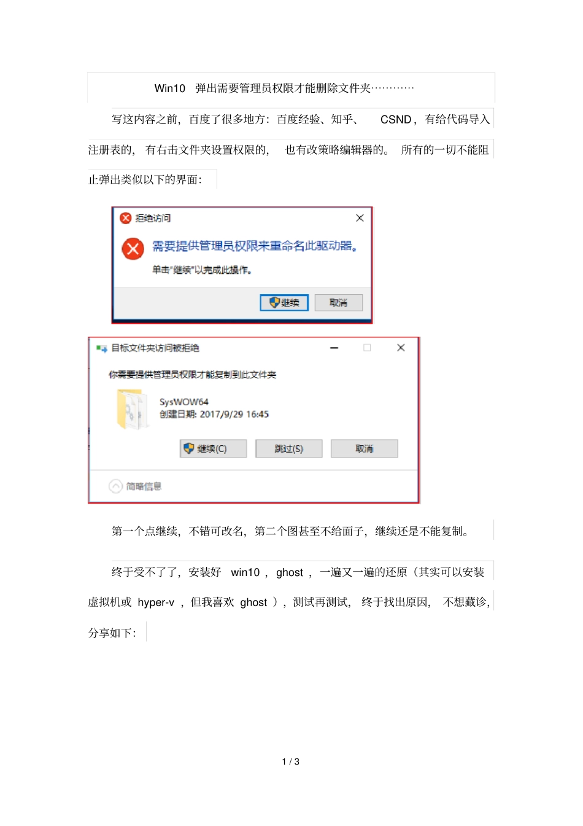This screenshot has width=583, height=826.
Task: Click the 跳过(S) button
Action: click(x=288, y=449)
